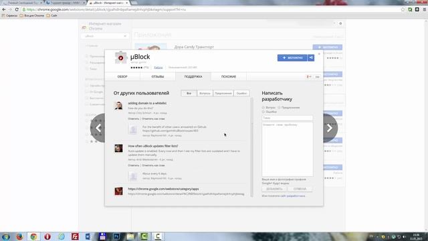Image resolution: width=428 pixels, height=241 pixels.
Task: Click the posts list scrollbar
Action: pyautogui.click(x=251, y=147)
